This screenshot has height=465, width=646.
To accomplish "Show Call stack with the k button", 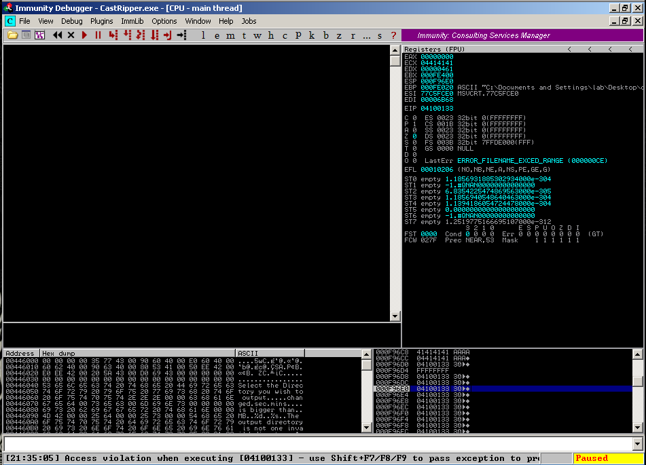I will [x=312, y=35].
